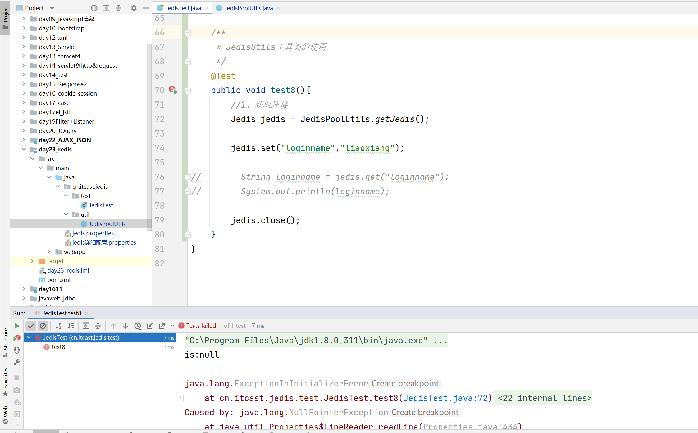Switch to JedisPoolUtils.java tab
The image size is (698, 433).
[x=248, y=8]
